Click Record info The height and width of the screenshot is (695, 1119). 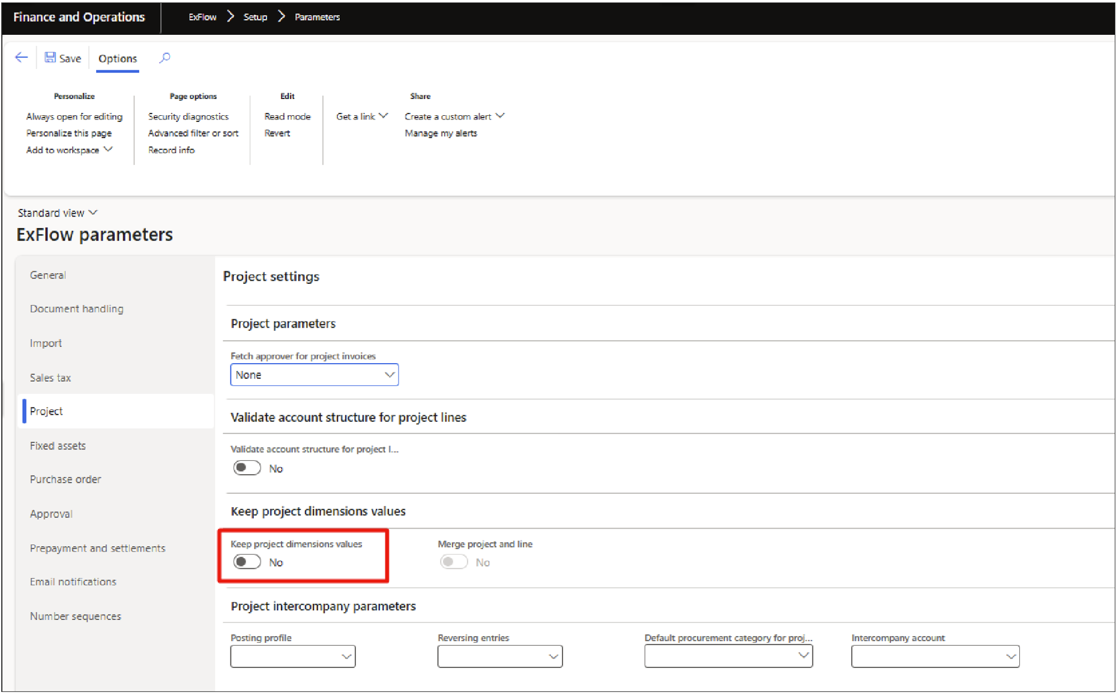(x=172, y=150)
